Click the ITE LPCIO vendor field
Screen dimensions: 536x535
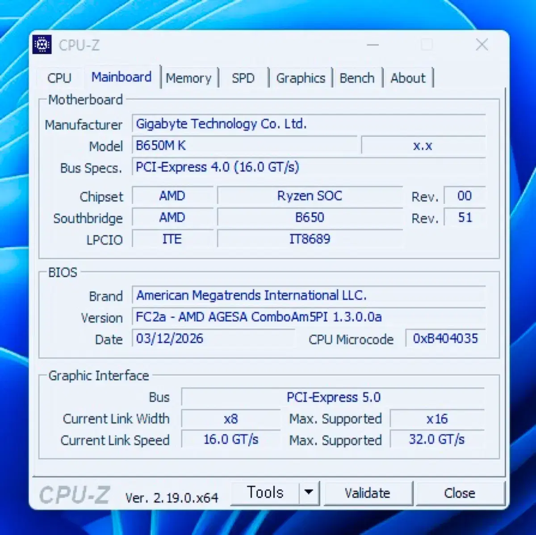[172, 239]
